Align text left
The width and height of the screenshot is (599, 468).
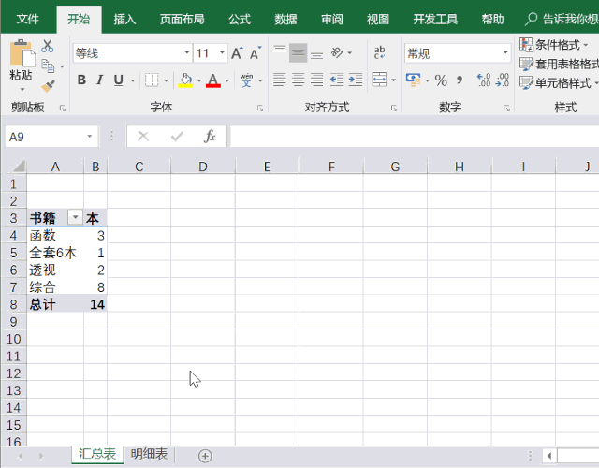(x=280, y=80)
